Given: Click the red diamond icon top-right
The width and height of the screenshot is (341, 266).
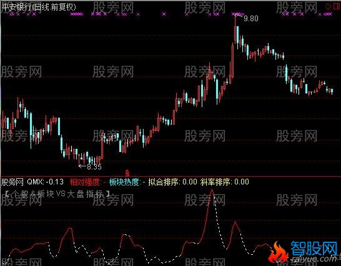Looking at the screenshot, I should click(328, 6).
